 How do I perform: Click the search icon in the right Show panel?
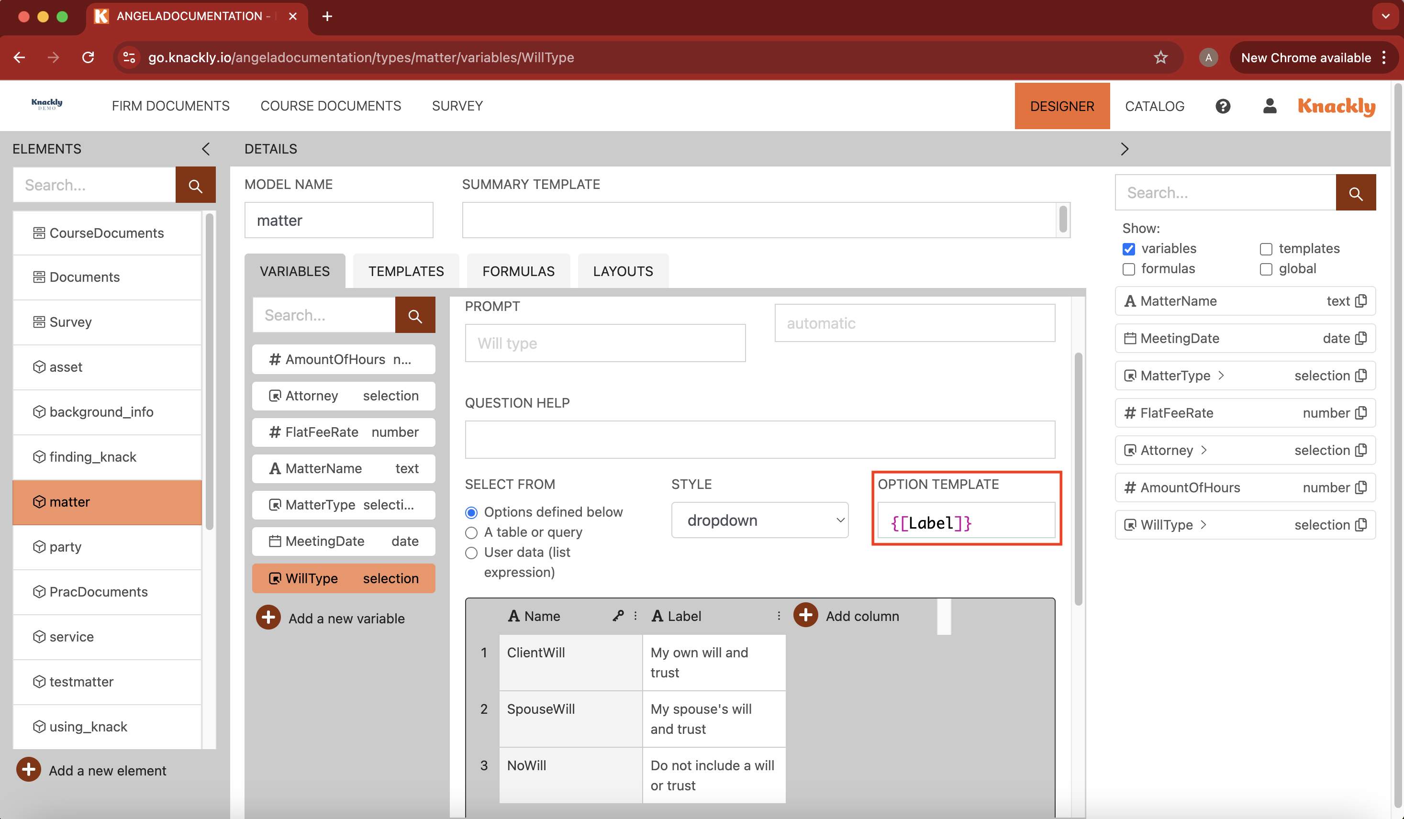coord(1356,192)
